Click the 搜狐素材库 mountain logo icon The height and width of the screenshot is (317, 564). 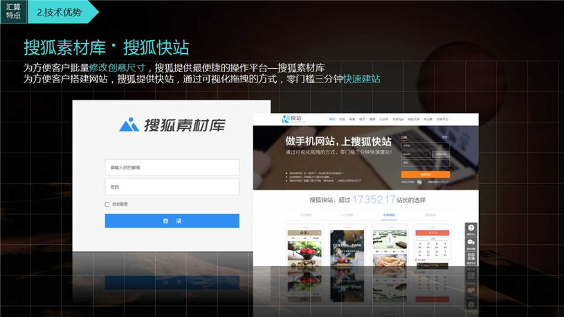click(129, 125)
